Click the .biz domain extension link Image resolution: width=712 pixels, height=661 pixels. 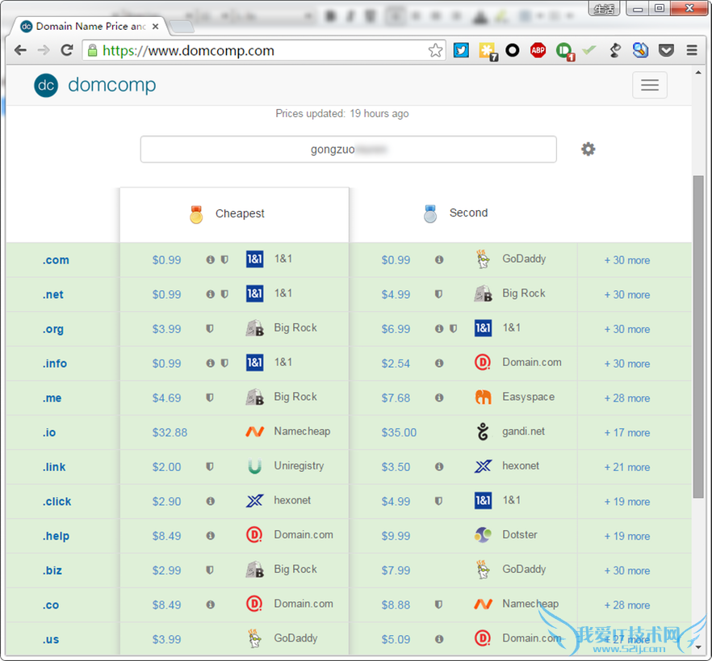[52, 570]
